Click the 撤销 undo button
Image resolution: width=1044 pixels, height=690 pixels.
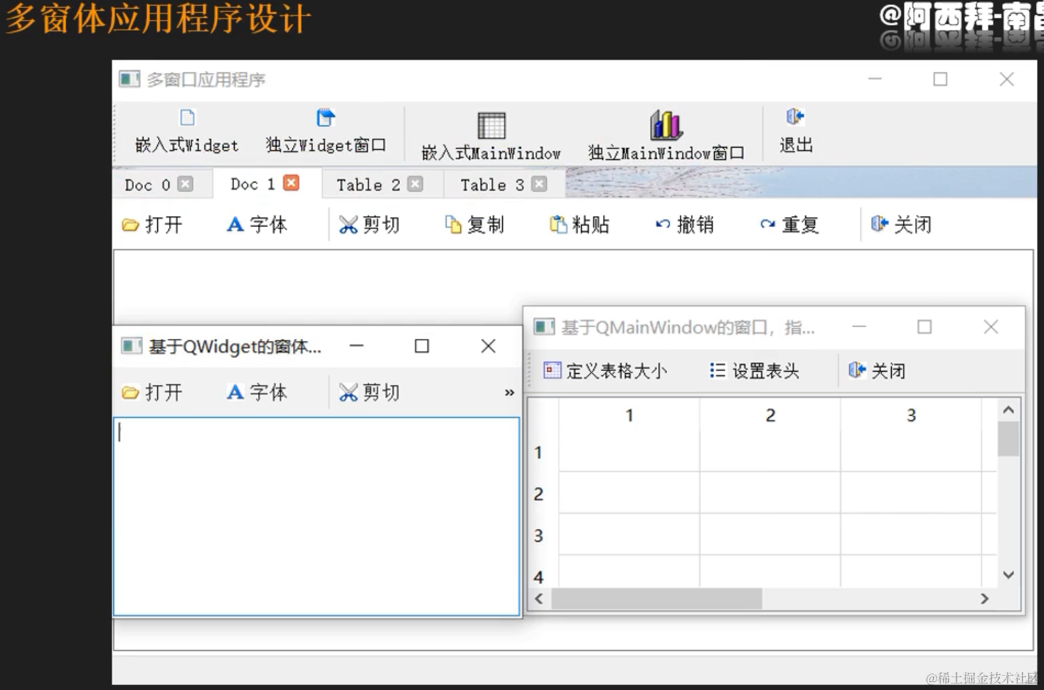tap(685, 225)
